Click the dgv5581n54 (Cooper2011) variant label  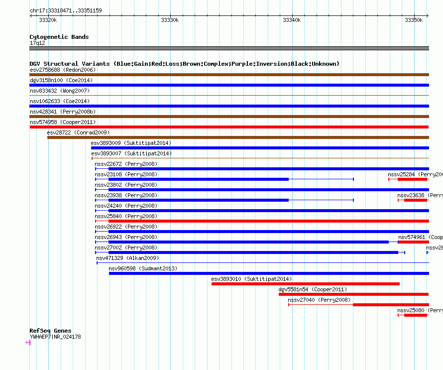tap(313, 289)
